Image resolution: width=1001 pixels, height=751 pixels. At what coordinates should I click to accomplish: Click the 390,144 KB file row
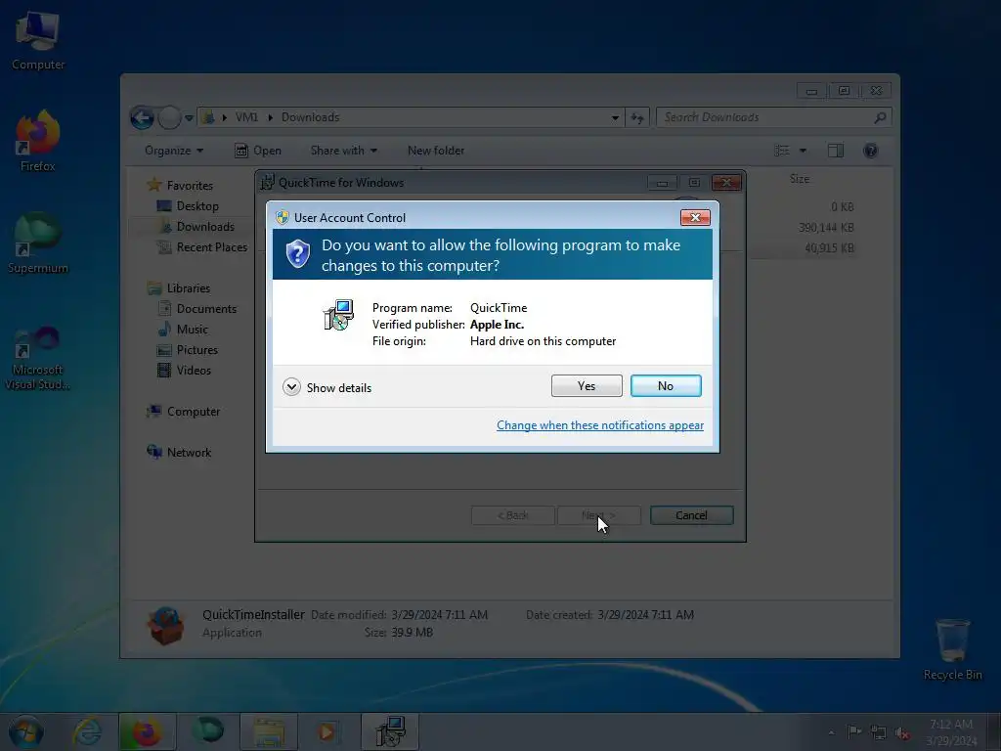pos(826,227)
